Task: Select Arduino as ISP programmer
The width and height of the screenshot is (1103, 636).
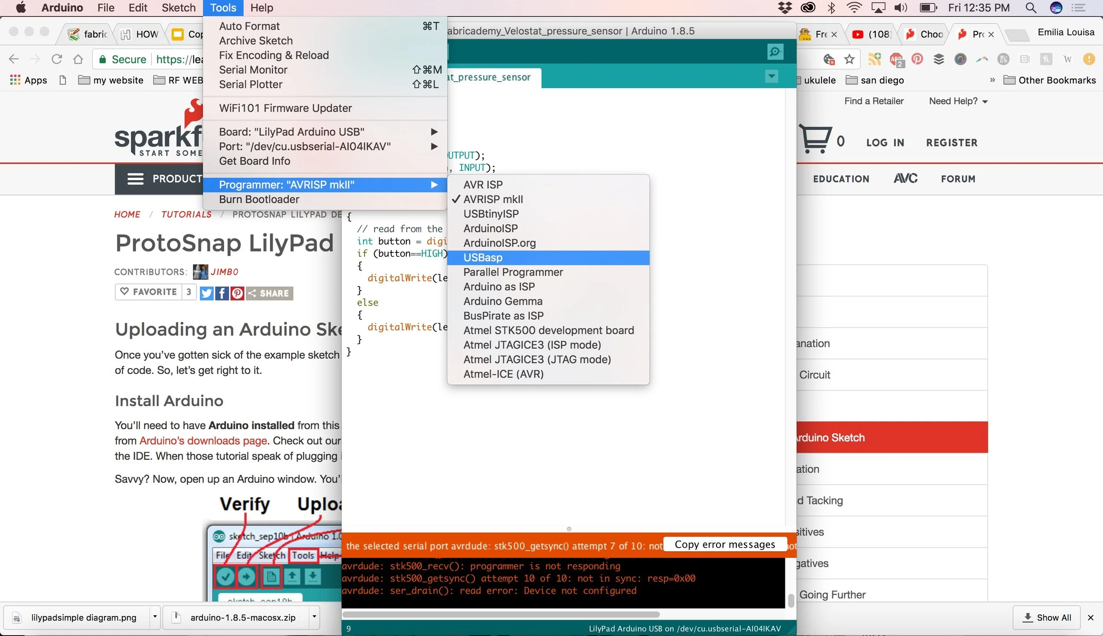Action: pyautogui.click(x=548, y=286)
